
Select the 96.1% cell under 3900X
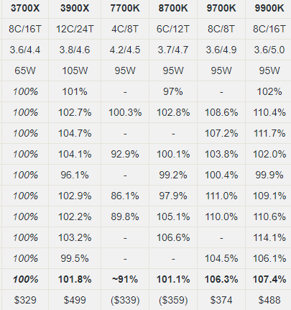tap(75, 175)
